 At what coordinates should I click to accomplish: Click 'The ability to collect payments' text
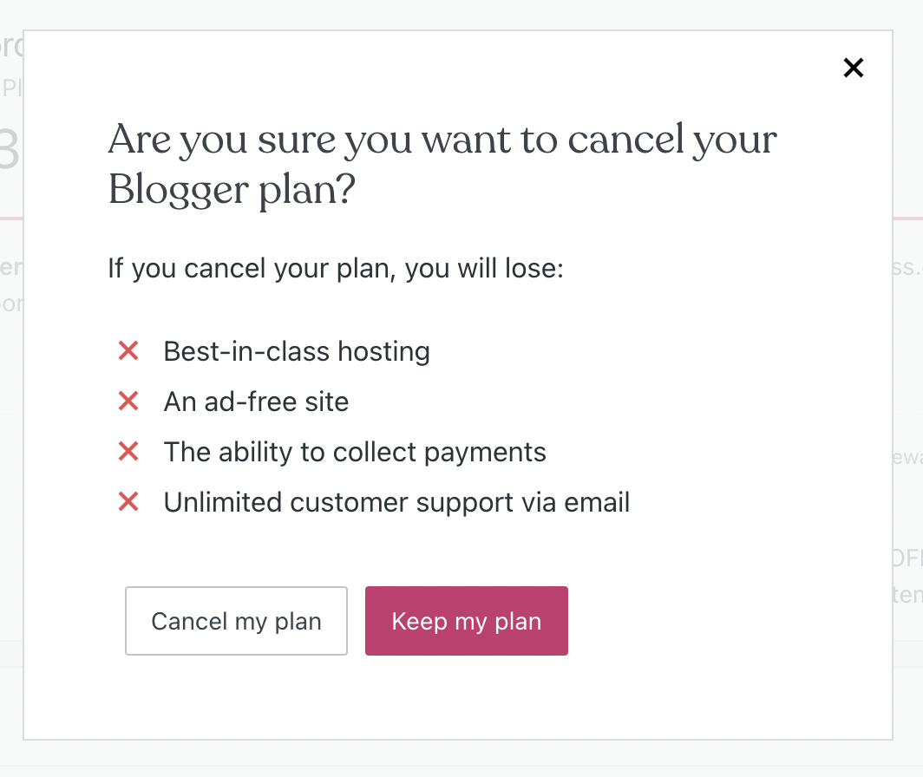pyautogui.click(x=355, y=452)
